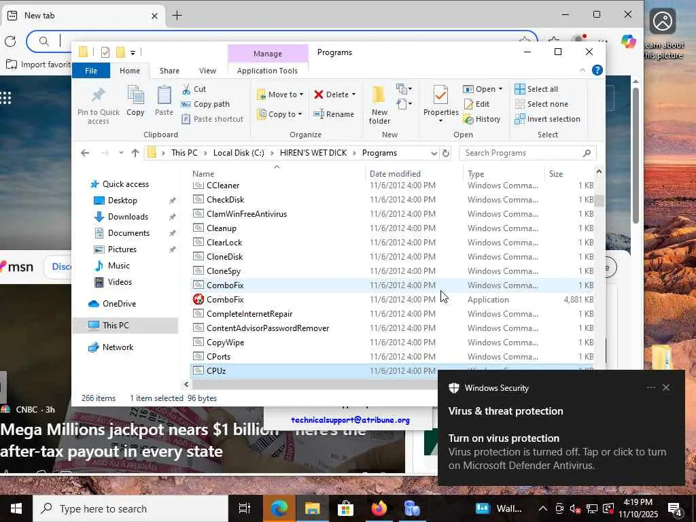696x522 pixels.
Task: Click Invert selection in ribbon
Action: 547,119
